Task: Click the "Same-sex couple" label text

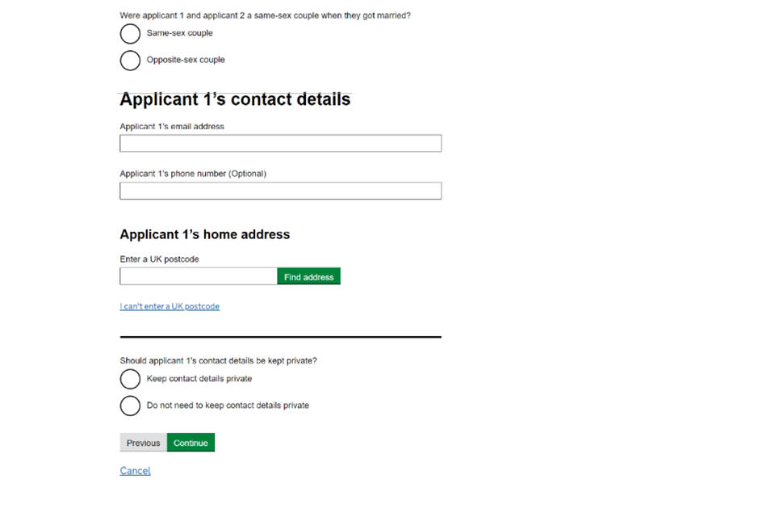Action: coord(179,33)
